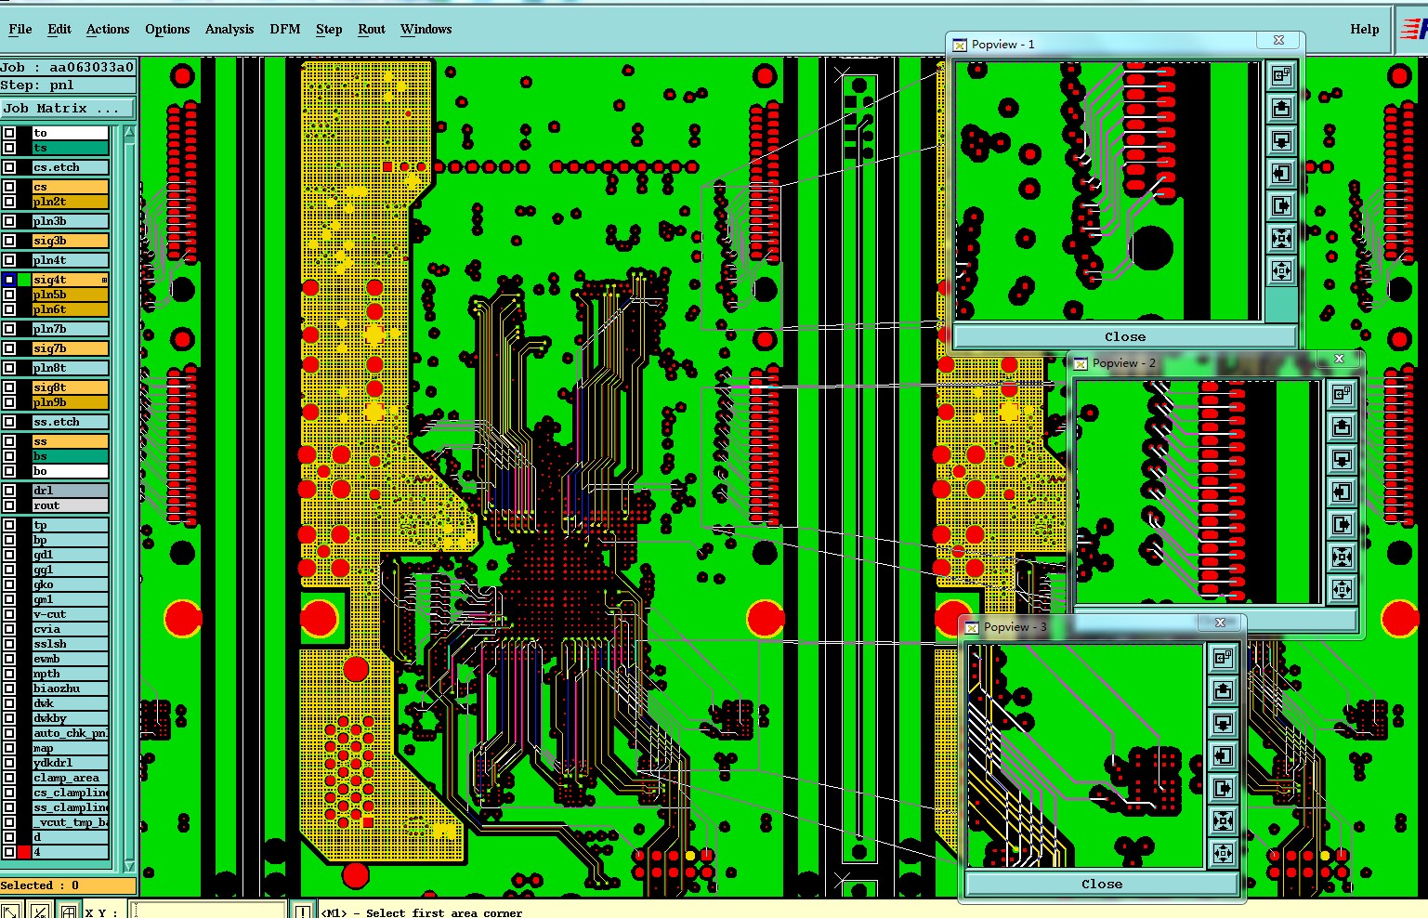The image size is (1428, 918).
Task: Click Close button in Popview - 1
Action: click(x=1125, y=336)
